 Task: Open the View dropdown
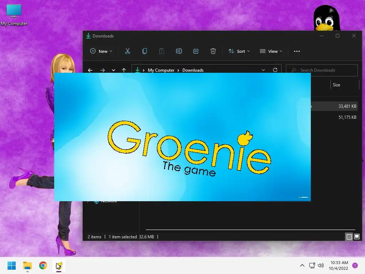(271, 51)
